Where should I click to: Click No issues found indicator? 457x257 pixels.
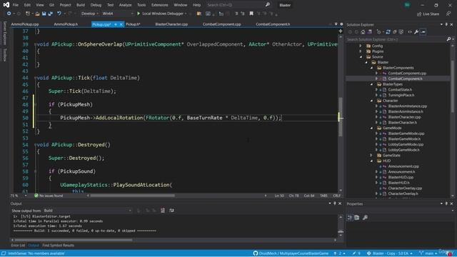point(49,196)
